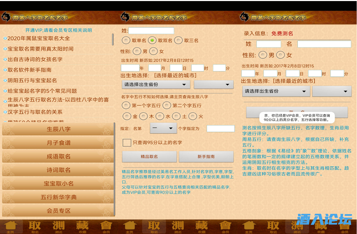Open the 请选择出生省份 province dropdown
Screen dimensions: 357x234
click(x=156, y=84)
